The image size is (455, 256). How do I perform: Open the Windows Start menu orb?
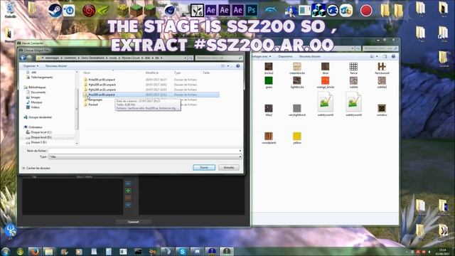pyautogui.click(x=6, y=251)
